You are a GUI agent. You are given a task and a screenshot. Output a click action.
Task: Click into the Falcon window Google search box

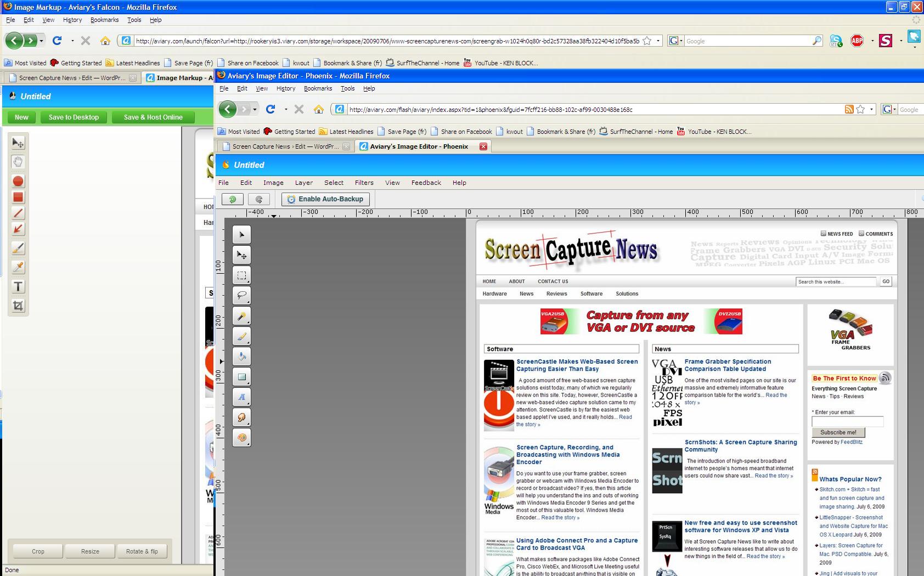[x=747, y=41]
